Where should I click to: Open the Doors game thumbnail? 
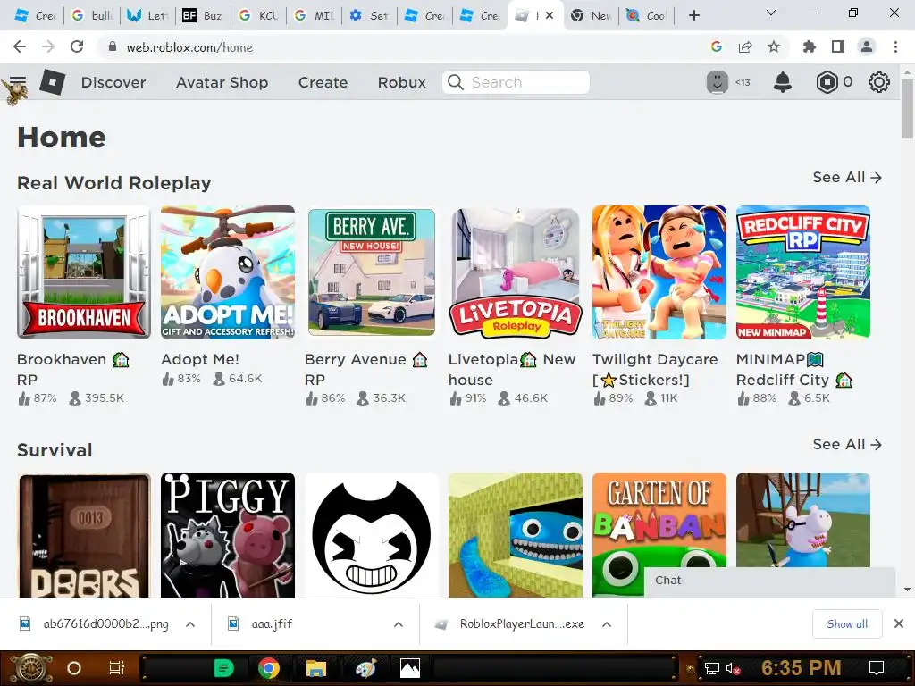pos(84,535)
